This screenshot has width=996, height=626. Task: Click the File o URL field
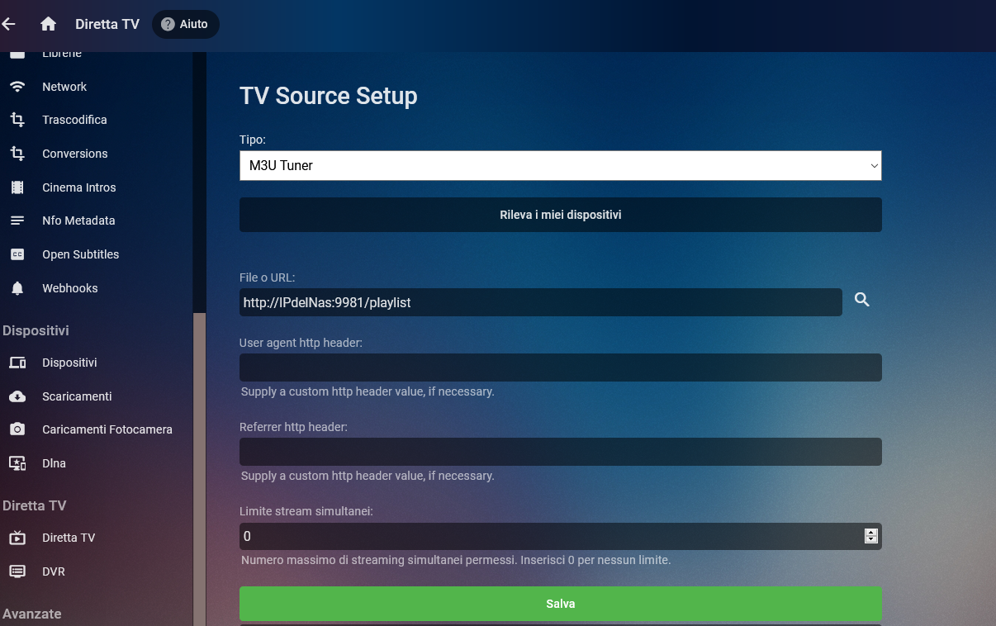tap(540, 302)
